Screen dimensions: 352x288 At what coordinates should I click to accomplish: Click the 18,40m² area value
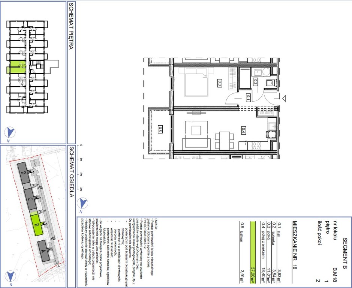tap(263, 275)
